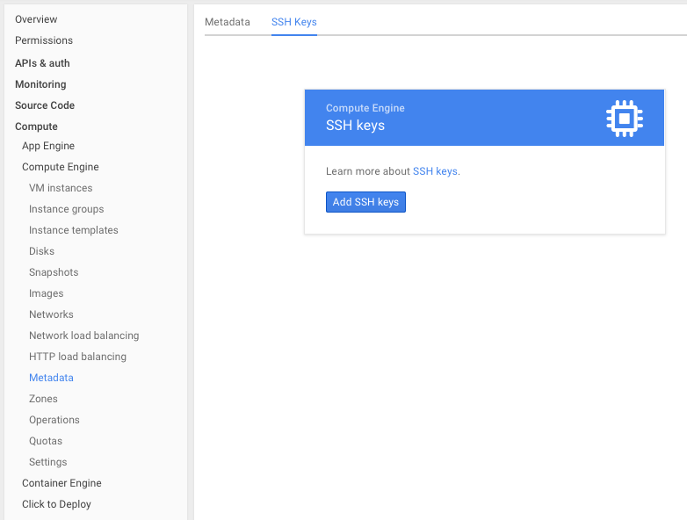
Task: Select the SSH Keys tab
Action: click(x=293, y=22)
